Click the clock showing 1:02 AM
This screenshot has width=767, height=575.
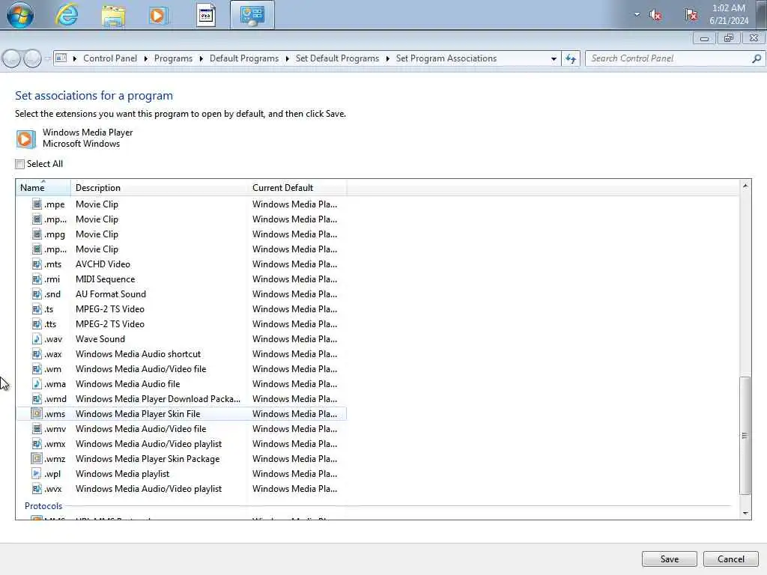pos(729,14)
